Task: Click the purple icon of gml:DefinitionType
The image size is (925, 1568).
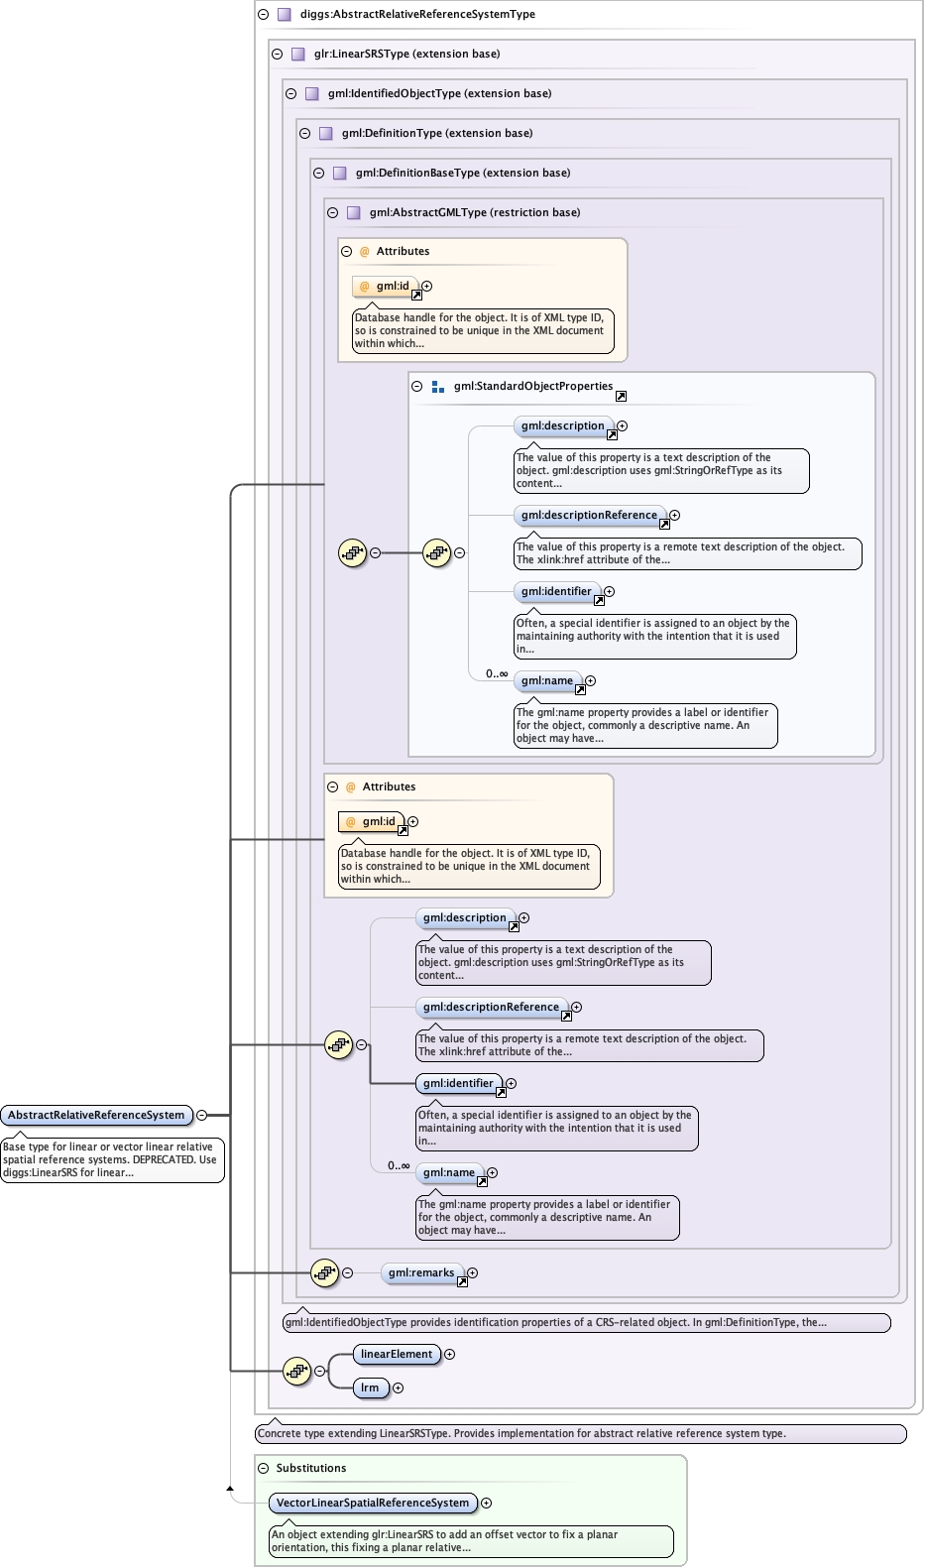Action: pyautogui.click(x=326, y=133)
